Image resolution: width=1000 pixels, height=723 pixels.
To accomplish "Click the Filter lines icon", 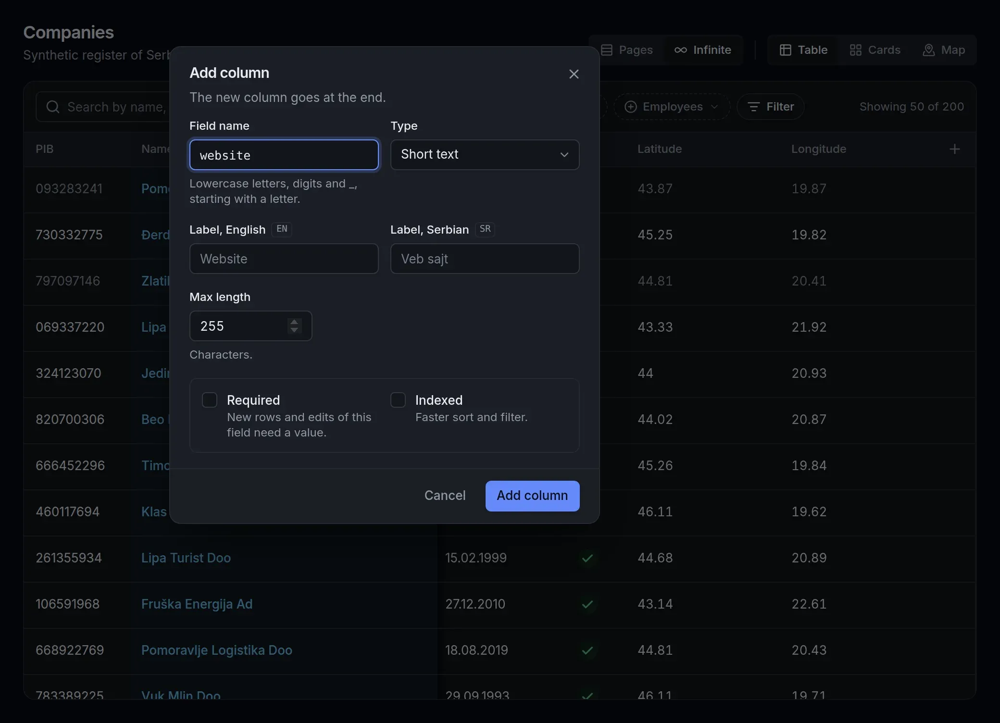I will [x=753, y=107].
